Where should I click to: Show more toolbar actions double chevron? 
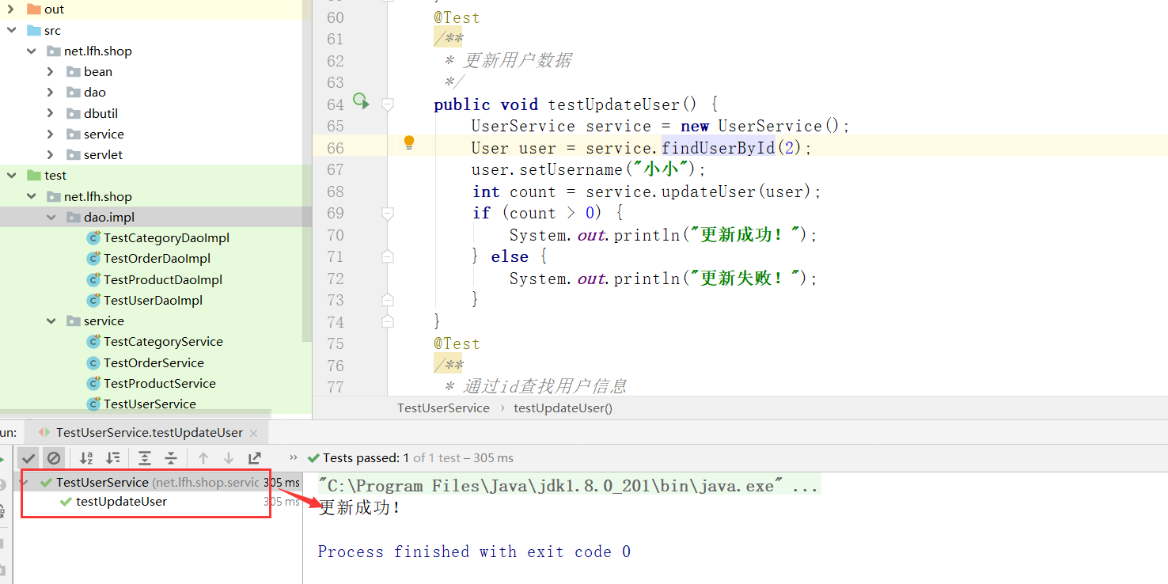point(294,457)
